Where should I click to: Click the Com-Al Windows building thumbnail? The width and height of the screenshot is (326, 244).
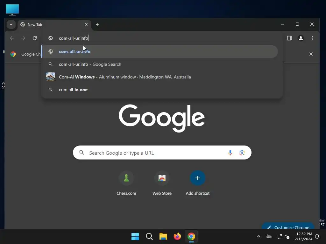click(51, 77)
